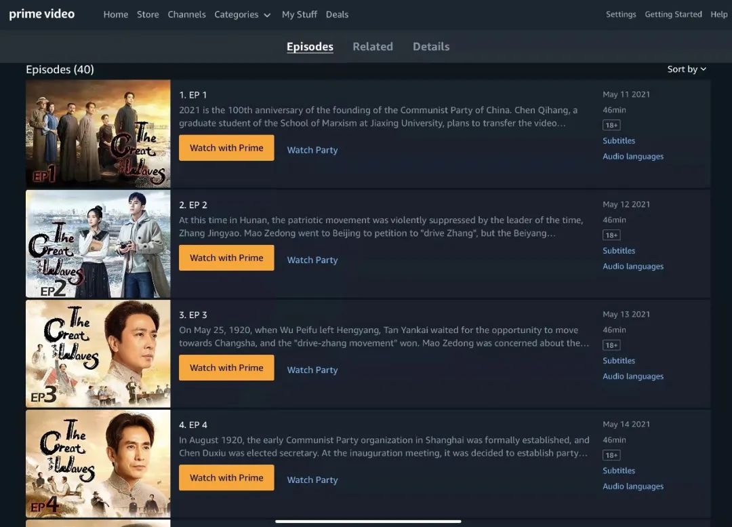Screen dimensions: 732x527
Task: Click the 'May 12 2021' date
Action: tap(626, 204)
